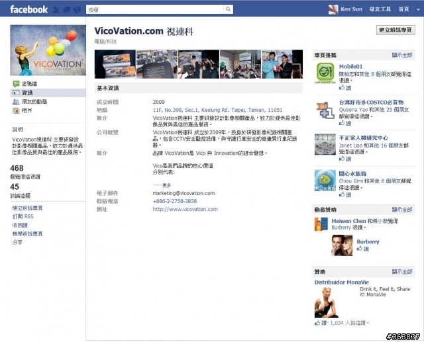The width and height of the screenshot is (424, 342).
Task: Open http://www.vicovation.com website link
Action: click(x=185, y=209)
